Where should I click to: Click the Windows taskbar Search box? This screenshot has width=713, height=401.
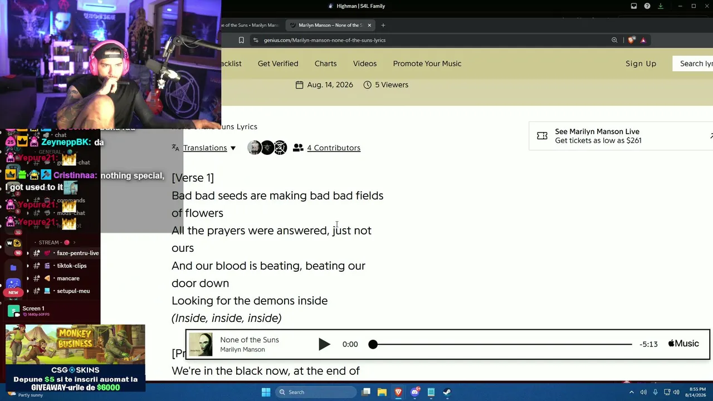pyautogui.click(x=316, y=392)
